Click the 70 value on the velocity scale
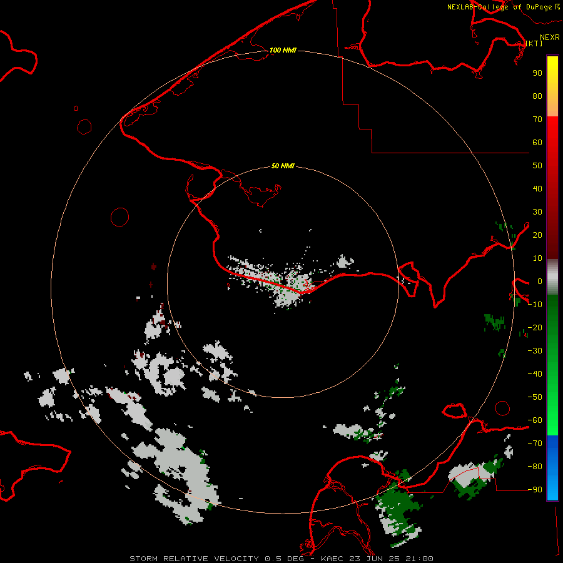The image size is (563, 563). [537, 119]
